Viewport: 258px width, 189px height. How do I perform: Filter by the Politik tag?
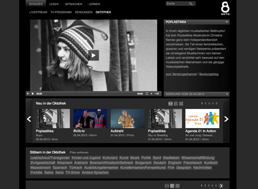point(146,158)
